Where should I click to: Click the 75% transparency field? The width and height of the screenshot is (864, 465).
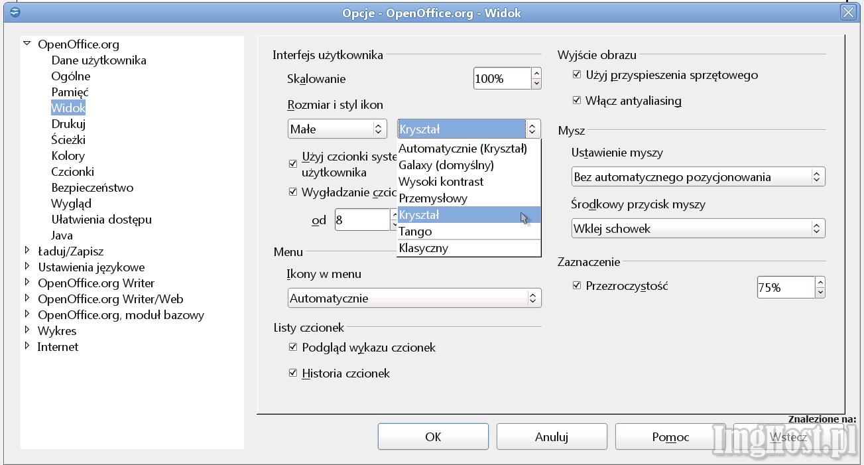[786, 287]
